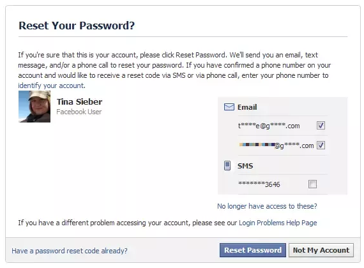
Task: Open 'Have a password reset code already?' link
Action: coord(70,251)
